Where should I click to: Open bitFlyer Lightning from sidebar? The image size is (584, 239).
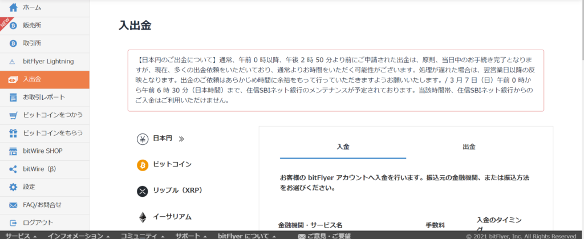tap(44, 62)
